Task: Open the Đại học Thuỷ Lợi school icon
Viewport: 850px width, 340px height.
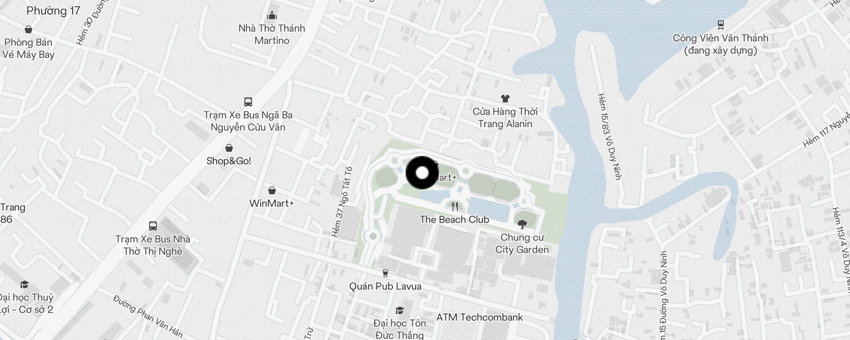Action: point(24,285)
